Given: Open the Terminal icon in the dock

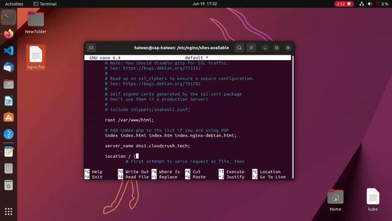Looking at the screenshot, I should pyautogui.click(x=9, y=17).
